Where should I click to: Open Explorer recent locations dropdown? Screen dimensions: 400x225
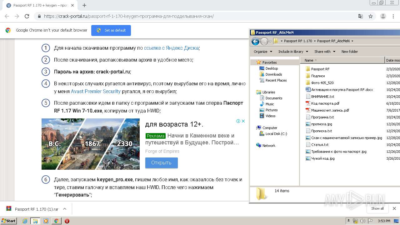(270, 41)
